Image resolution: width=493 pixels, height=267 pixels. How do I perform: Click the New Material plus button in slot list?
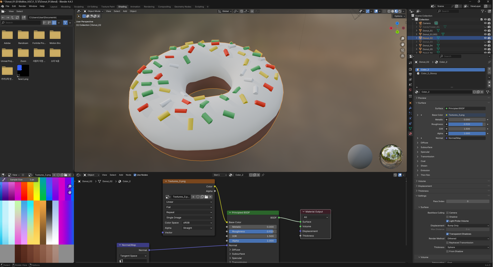[x=489, y=69]
